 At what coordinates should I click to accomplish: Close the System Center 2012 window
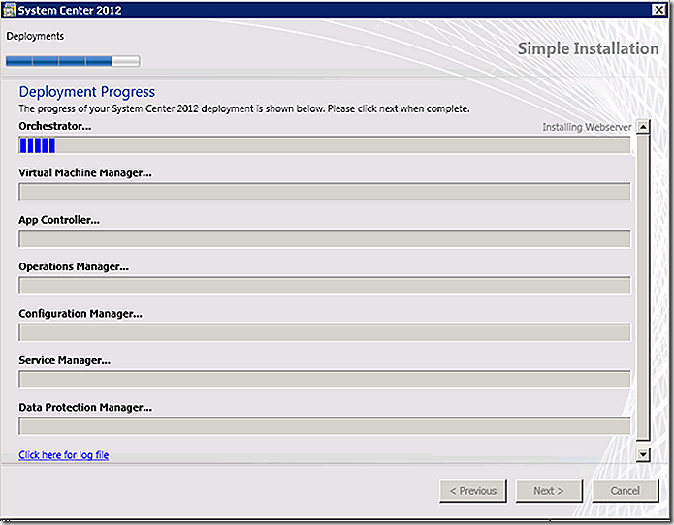(x=658, y=10)
